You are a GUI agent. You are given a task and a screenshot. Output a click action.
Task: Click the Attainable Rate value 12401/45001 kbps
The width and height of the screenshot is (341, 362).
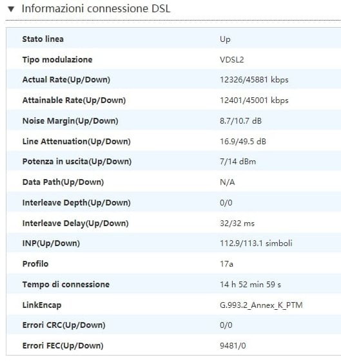[x=254, y=100]
